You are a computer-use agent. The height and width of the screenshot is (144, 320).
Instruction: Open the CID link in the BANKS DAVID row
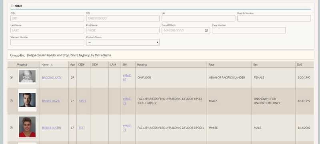pyautogui.click(x=82, y=101)
